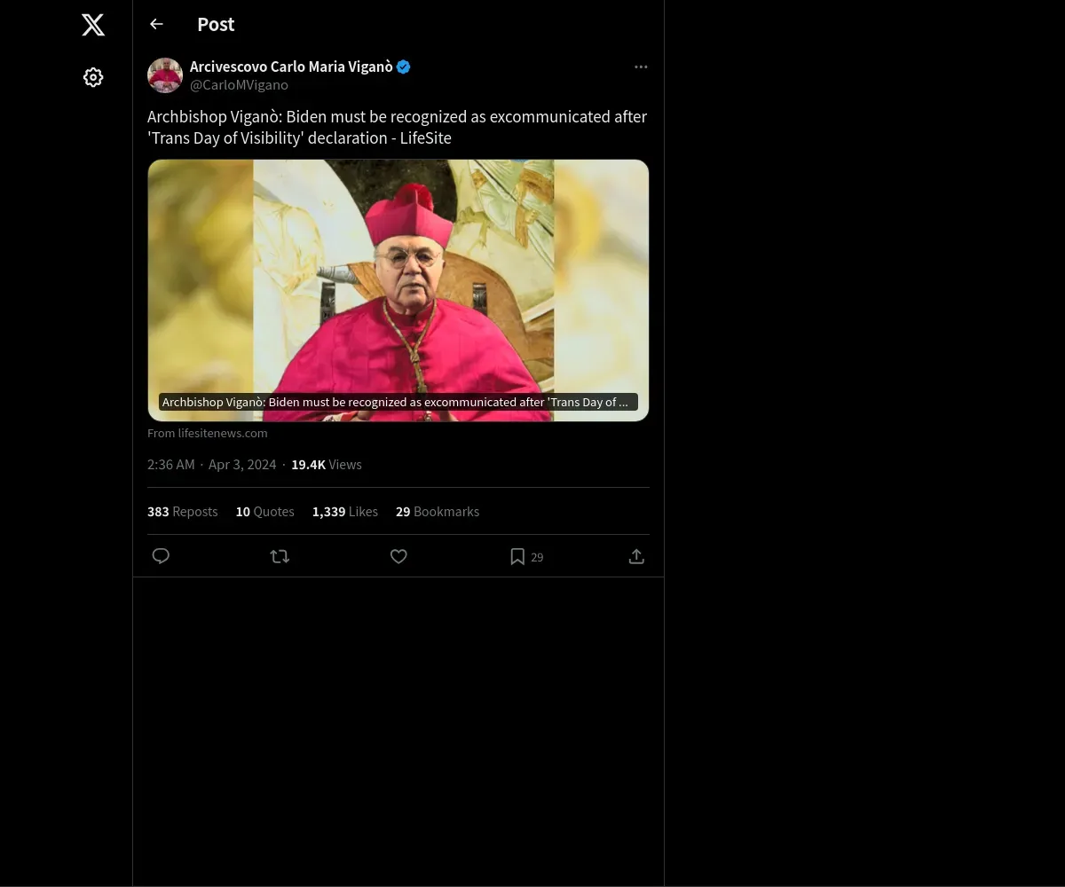This screenshot has height=887, width=1065.
Task: Open the Arcivescovo Carlo Maria Viganò name link
Action: click(x=291, y=67)
